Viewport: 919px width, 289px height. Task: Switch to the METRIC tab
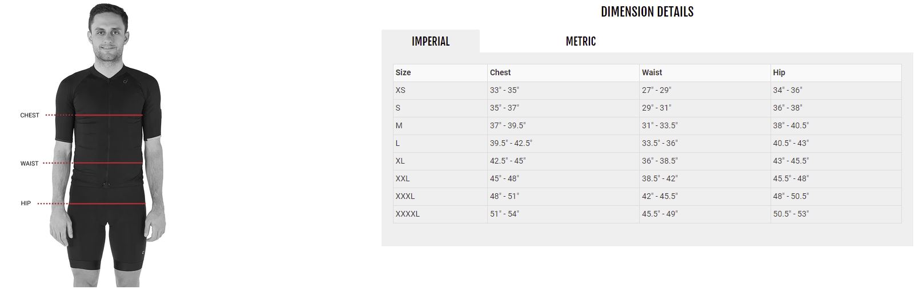click(x=580, y=42)
